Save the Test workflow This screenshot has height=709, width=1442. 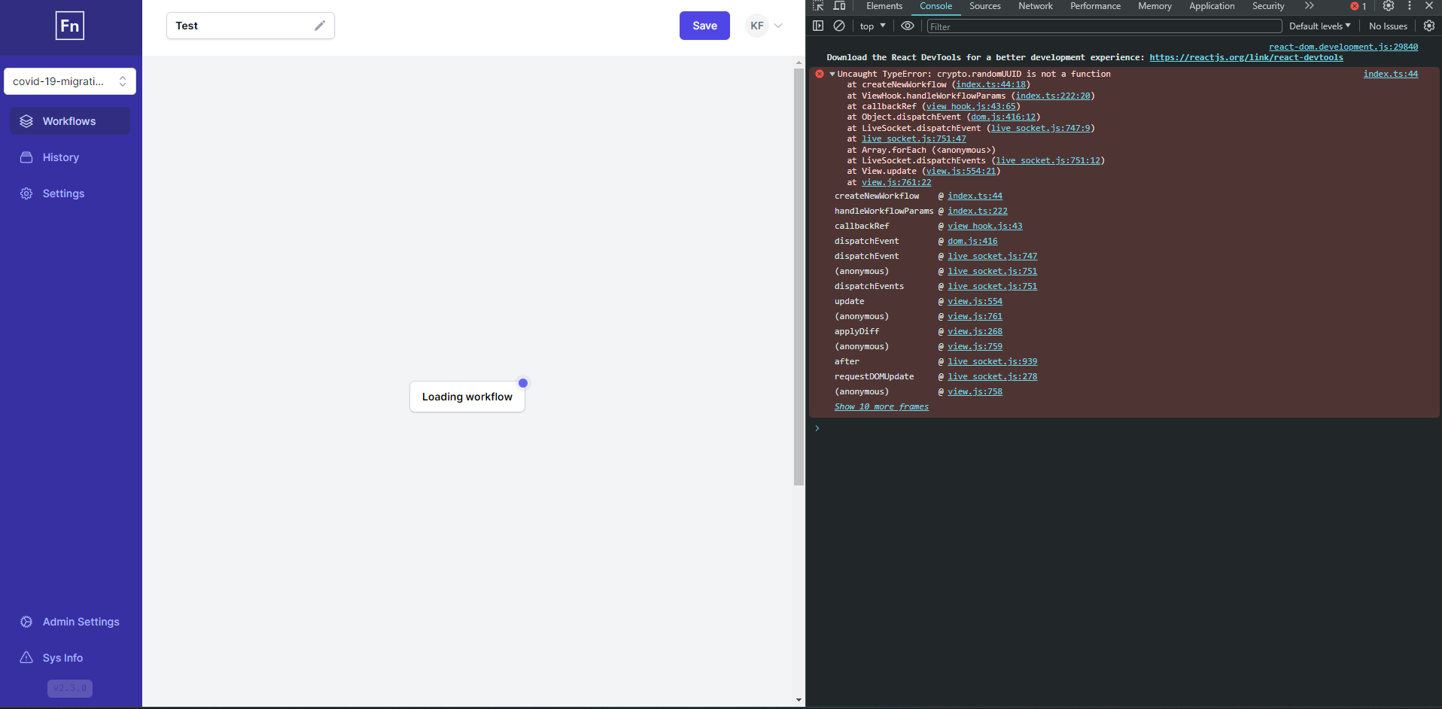(704, 25)
